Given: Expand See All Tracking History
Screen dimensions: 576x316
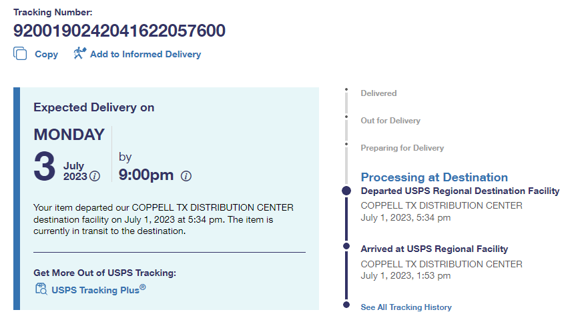Looking at the screenshot, I should 406,307.
